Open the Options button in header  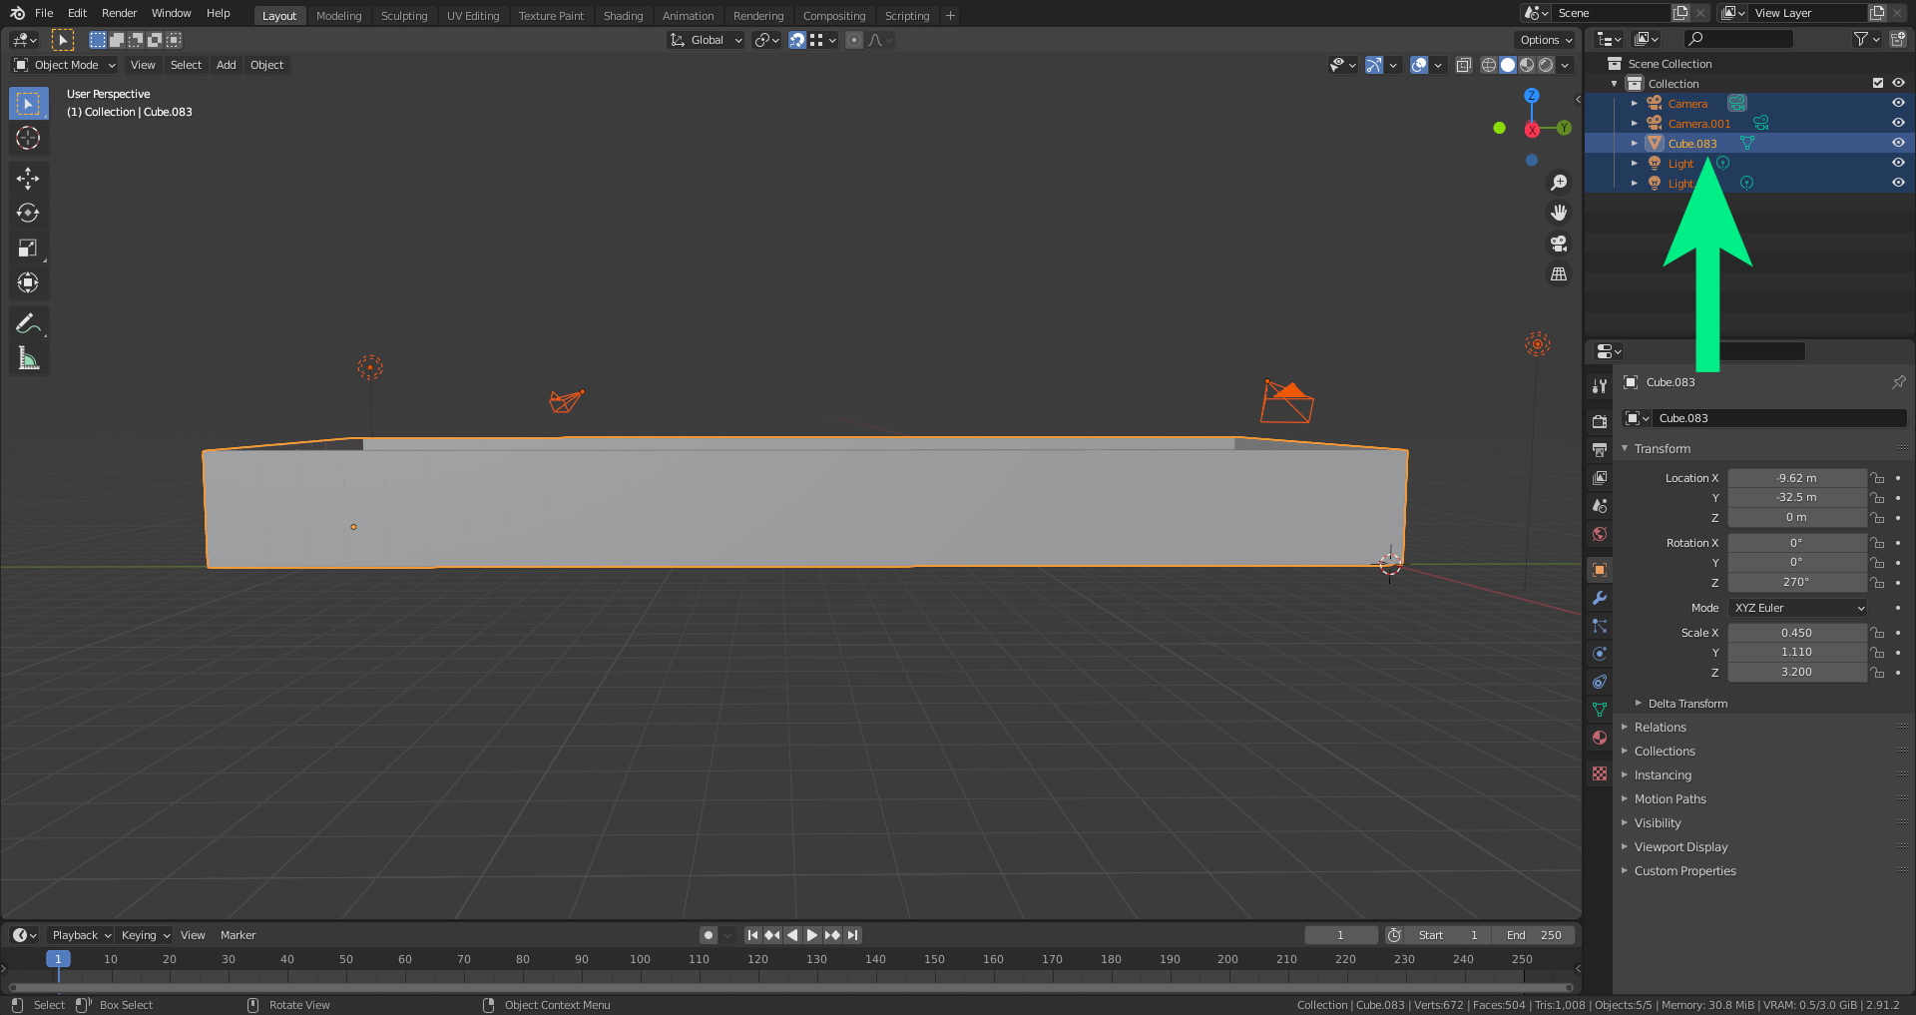click(x=1545, y=40)
